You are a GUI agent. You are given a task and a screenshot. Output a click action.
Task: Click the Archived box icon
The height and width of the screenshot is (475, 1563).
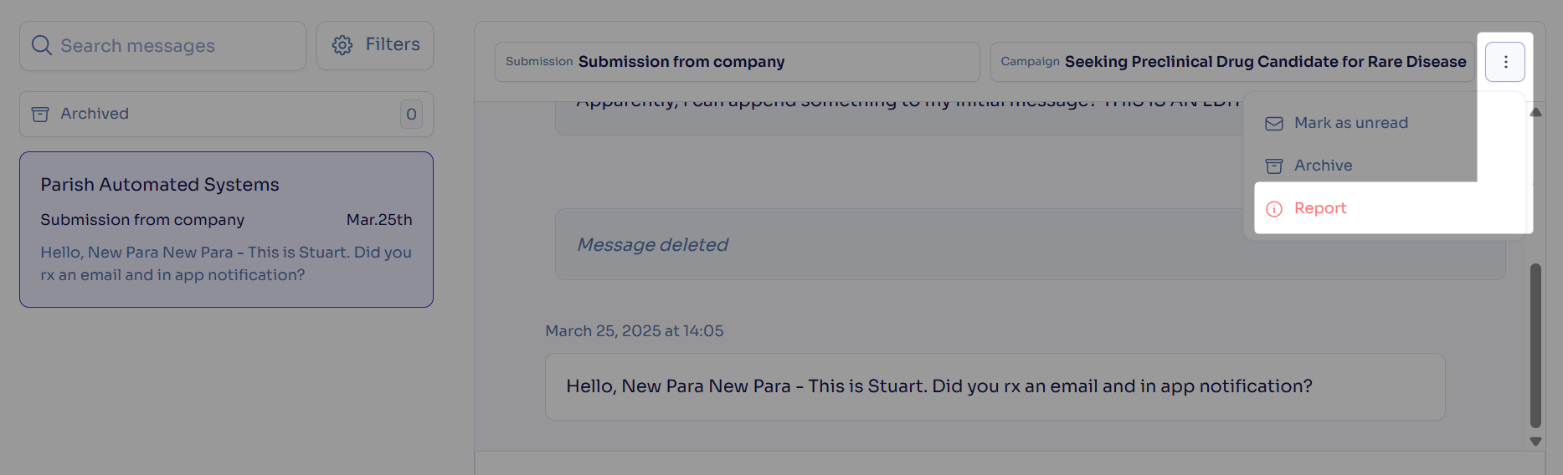(40, 114)
